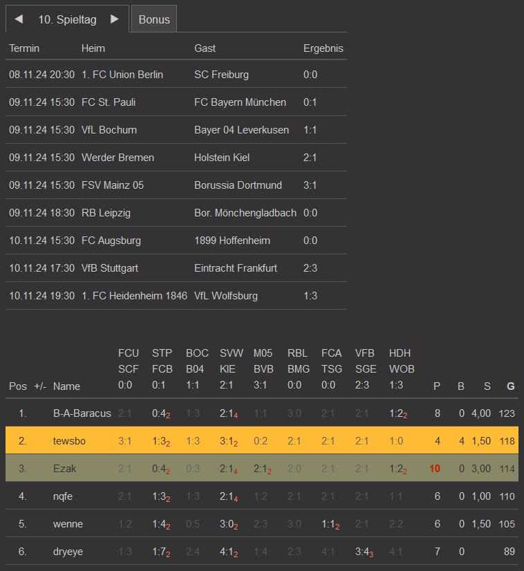This screenshot has width=524, height=571.
Task: Select the 10. Spieltag tab
Action: coord(67,19)
